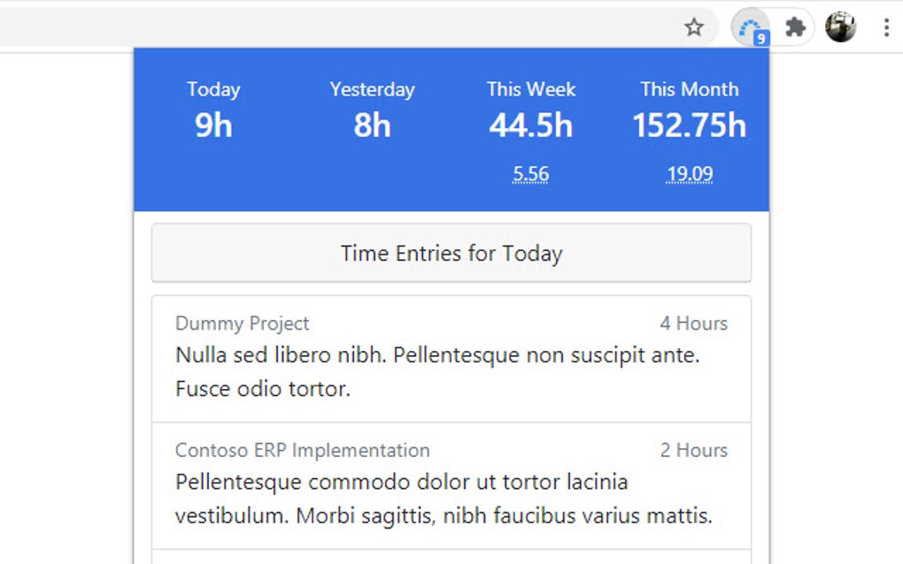Open the Contoso ERP Implementation entry
Image resolution: width=903 pixels, height=564 pixels.
click(x=451, y=485)
